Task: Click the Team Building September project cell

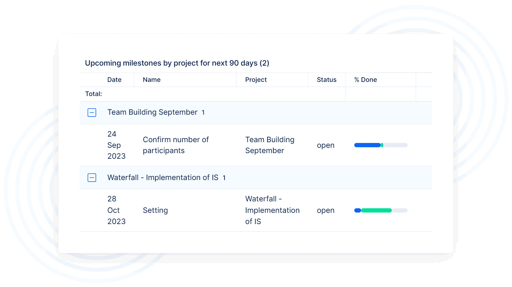Action: click(x=270, y=145)
